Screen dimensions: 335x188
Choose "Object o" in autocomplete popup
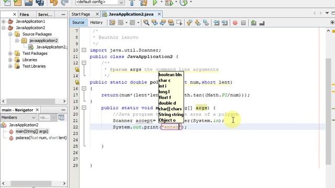tap(167, 120)
